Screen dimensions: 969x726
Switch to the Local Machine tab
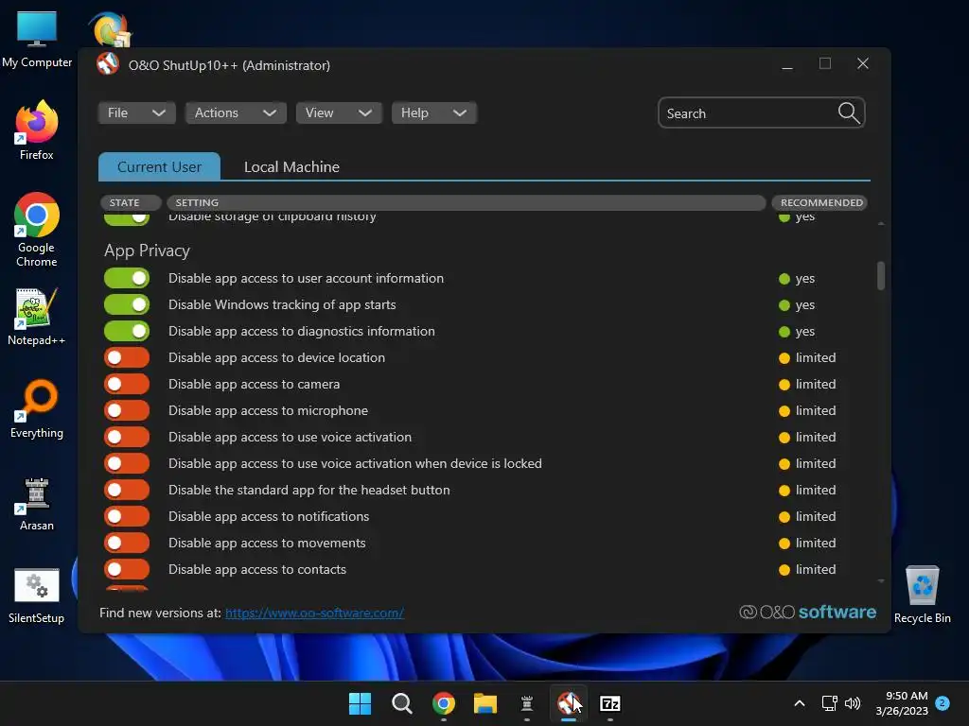291,166
